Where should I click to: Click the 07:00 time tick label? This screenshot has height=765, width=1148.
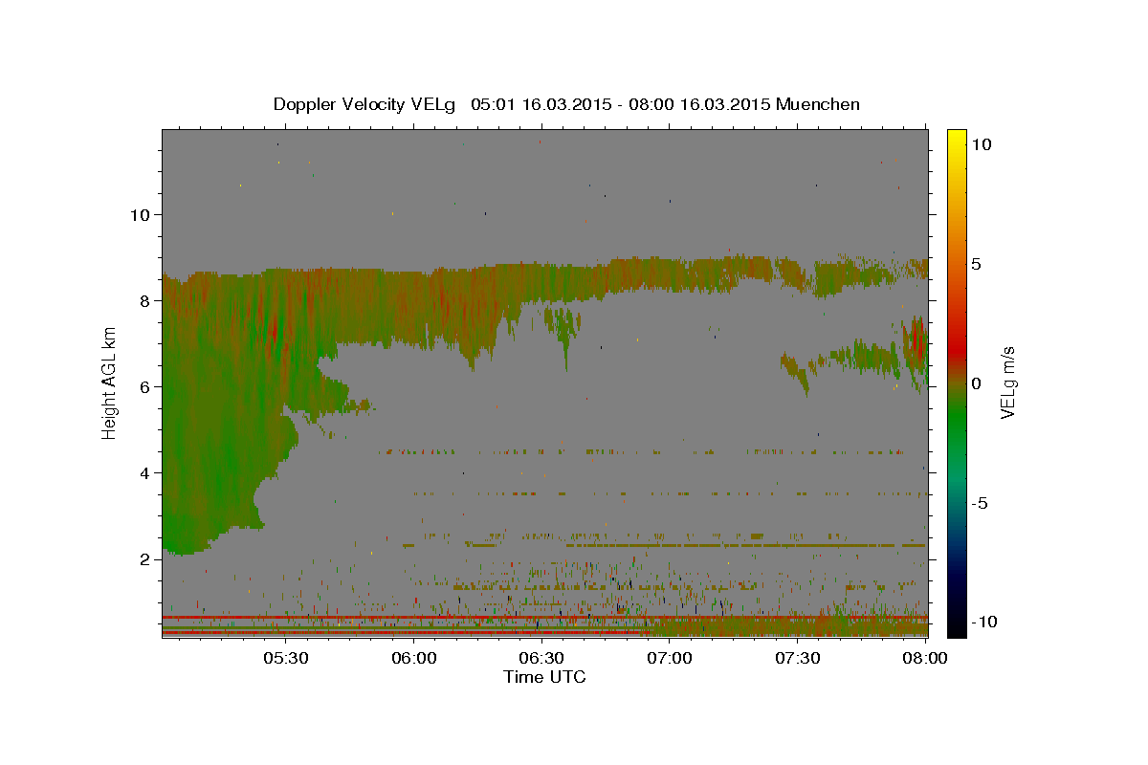(x=670, y=659)
